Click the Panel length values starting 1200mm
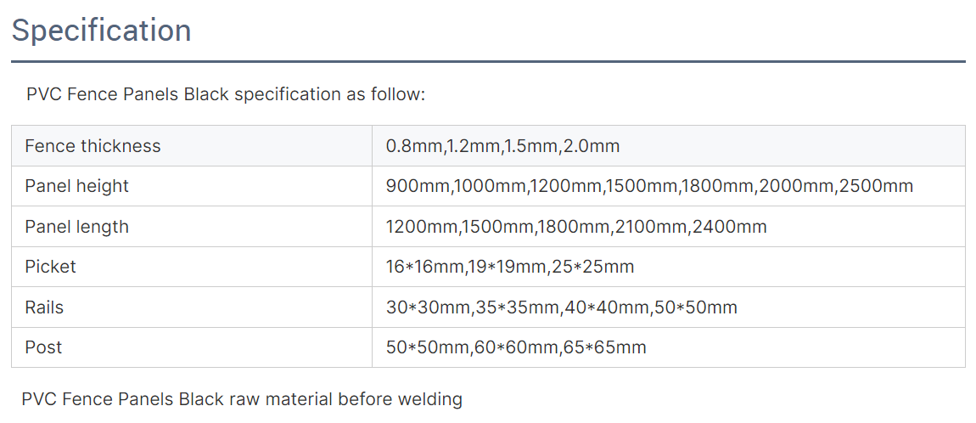This screenshot has width=976, height=423. (576, 227)
